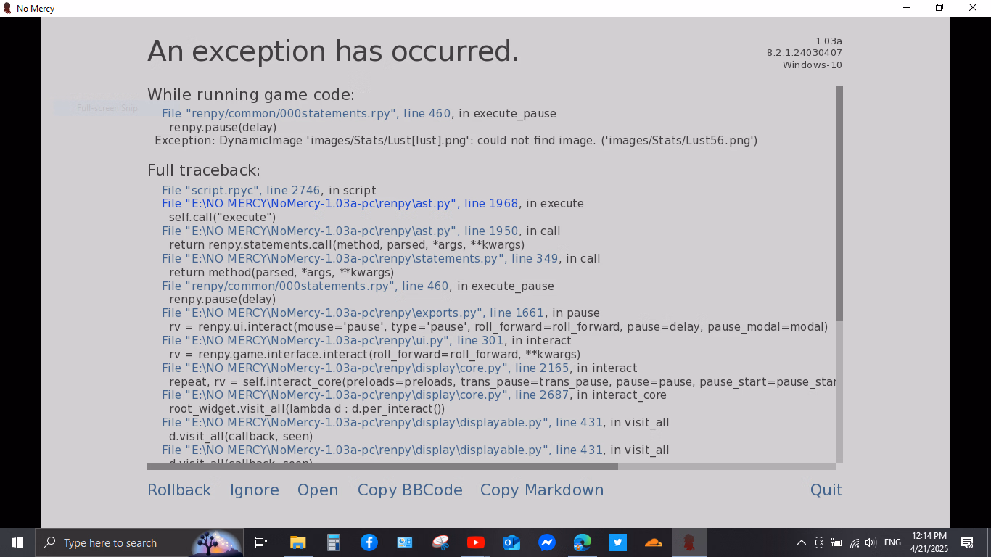Click the No Mercy game taskbar icon

689,542
